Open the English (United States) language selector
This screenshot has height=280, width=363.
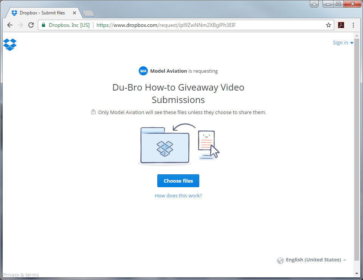point(313,260)
